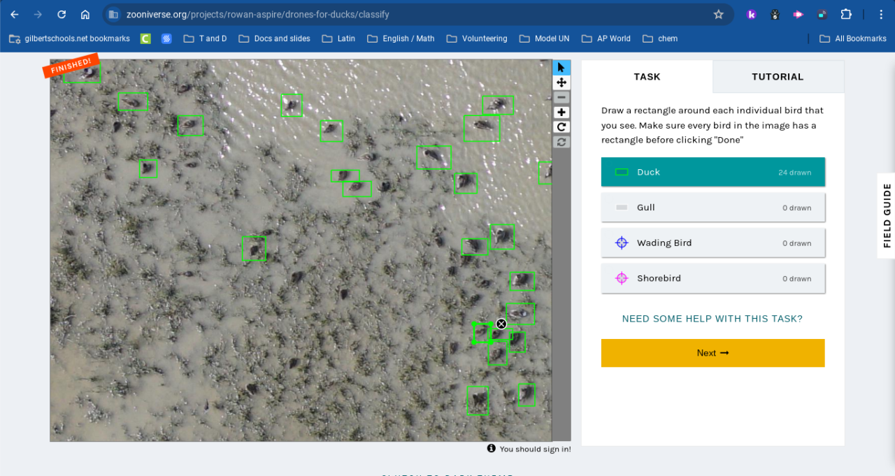Viewport: 895px width, 476px height.
Task: Rotate the subject image
Action: [x=561, y=127]
